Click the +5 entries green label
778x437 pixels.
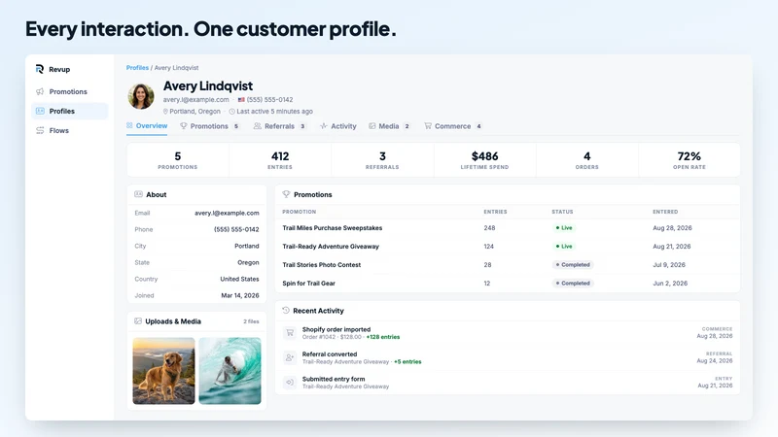coord(407,361)
